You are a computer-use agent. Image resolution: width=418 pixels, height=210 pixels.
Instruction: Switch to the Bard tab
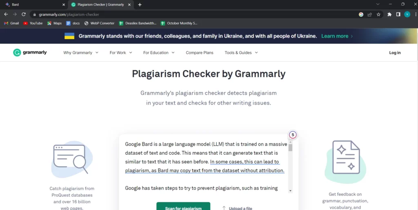tap(35, 4)
